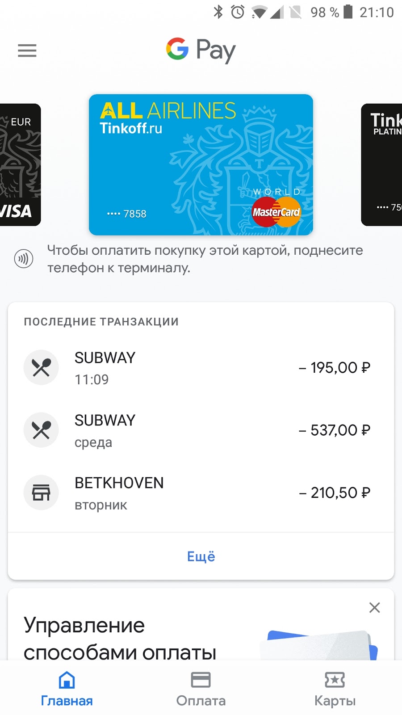
Task: Go to the Карты tab
Action: point(335,689)
